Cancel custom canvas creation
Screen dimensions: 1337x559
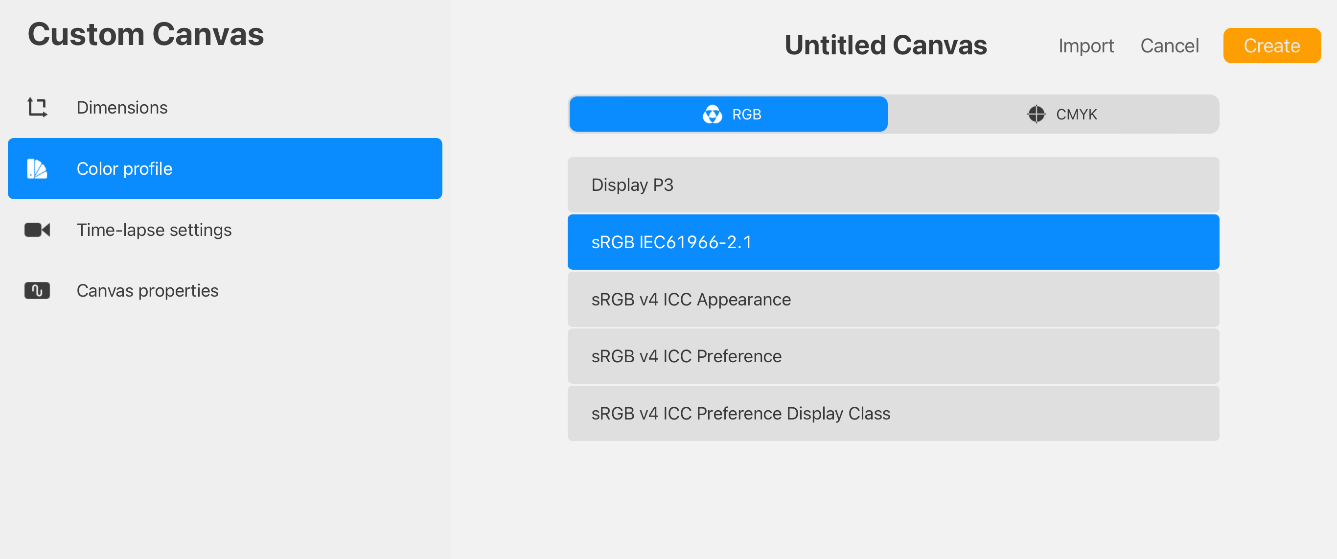tap(1169, 46)
